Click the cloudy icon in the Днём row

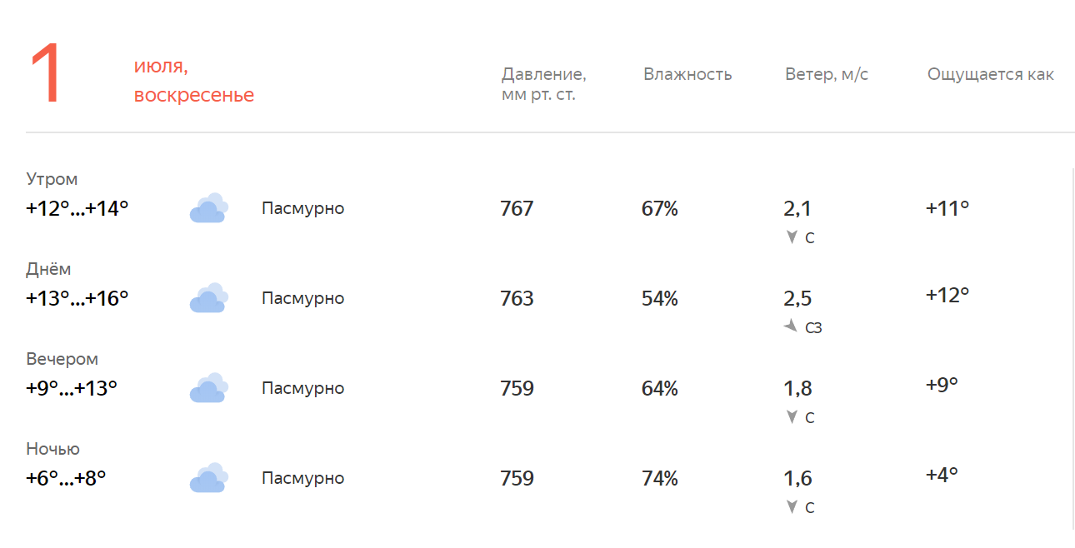(208, 298)
